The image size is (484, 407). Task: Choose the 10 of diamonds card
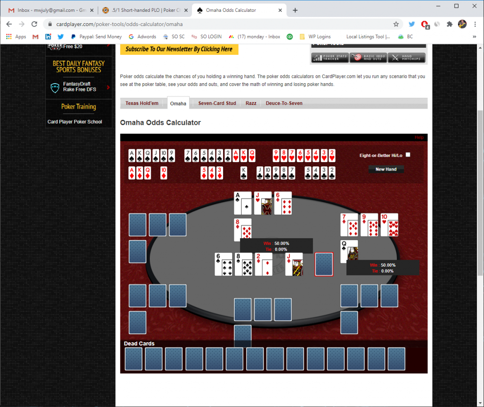coord(164,173)
